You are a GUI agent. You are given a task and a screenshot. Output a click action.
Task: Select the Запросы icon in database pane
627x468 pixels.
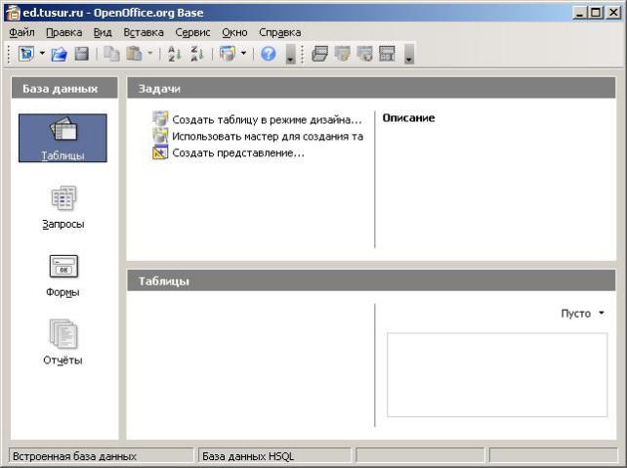click(63, 207)
